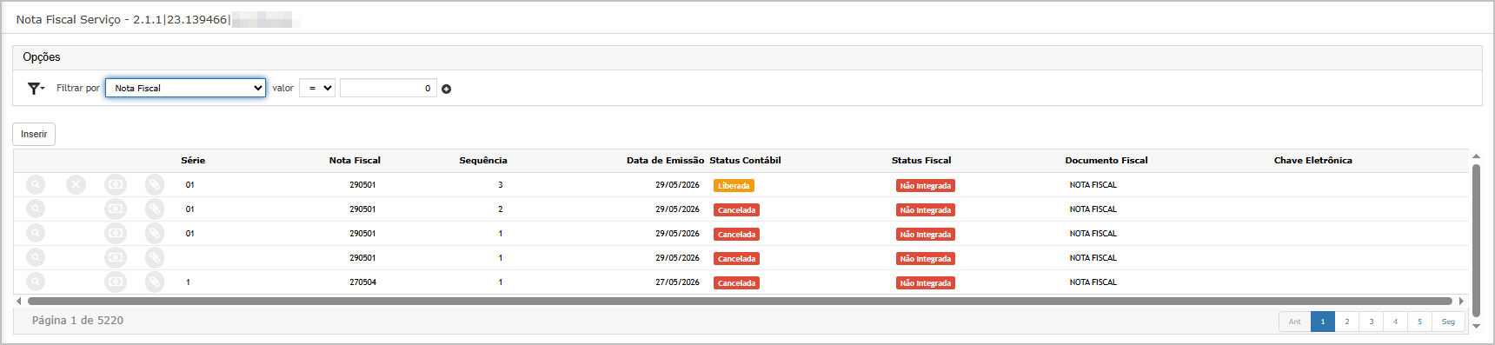Viewport: 1495px width, 345px height.
Task: View details of série 01 sequência 1 row
Action: tap(36, 234)
